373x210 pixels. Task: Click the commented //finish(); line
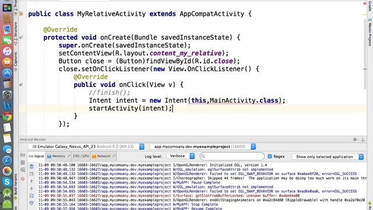pyautogui.click(x=110, y=93)
